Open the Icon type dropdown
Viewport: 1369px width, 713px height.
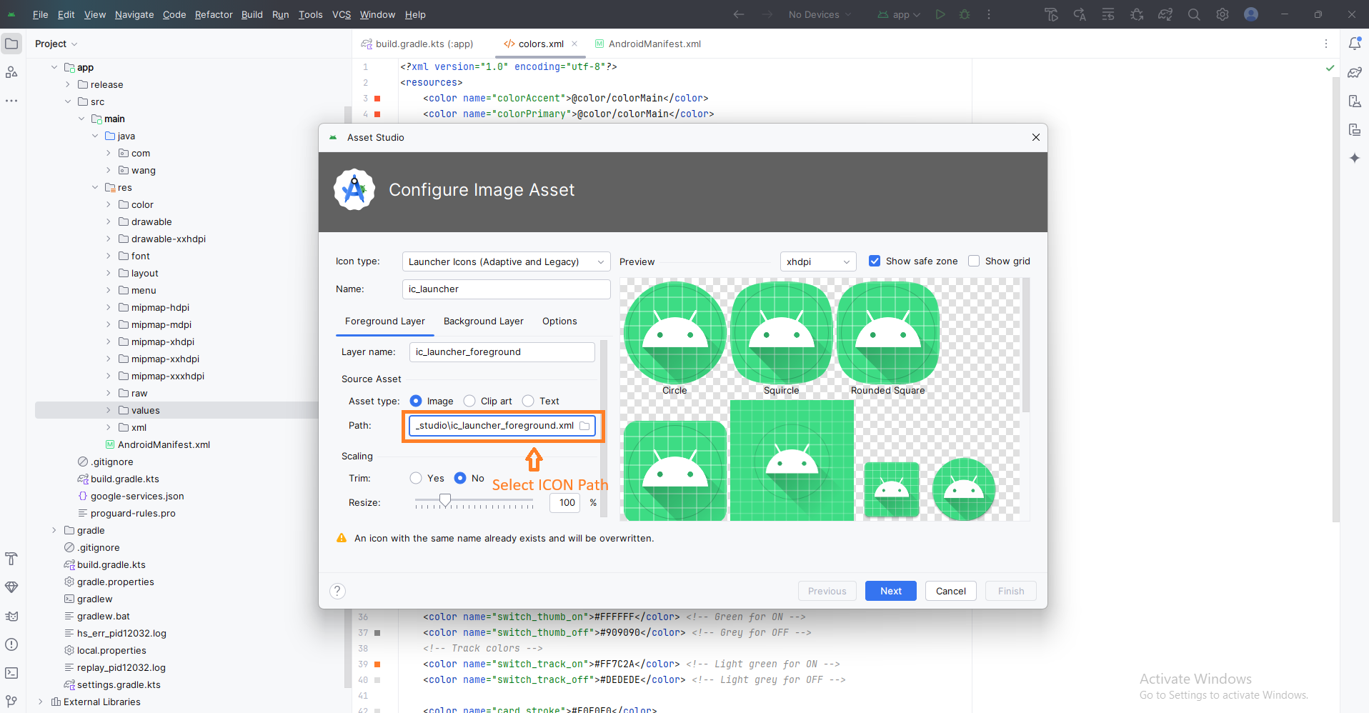(506, 261)
